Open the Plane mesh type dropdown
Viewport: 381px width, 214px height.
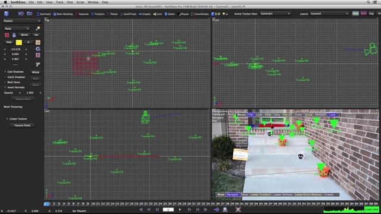[x=17, y=29]
